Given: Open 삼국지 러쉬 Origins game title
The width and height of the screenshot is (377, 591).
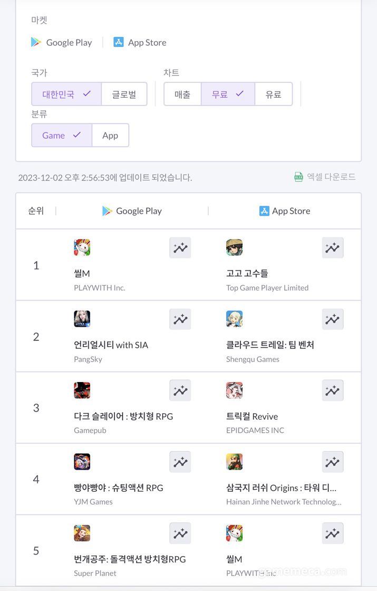Looking at the screenshot, I should coord(281,488).
